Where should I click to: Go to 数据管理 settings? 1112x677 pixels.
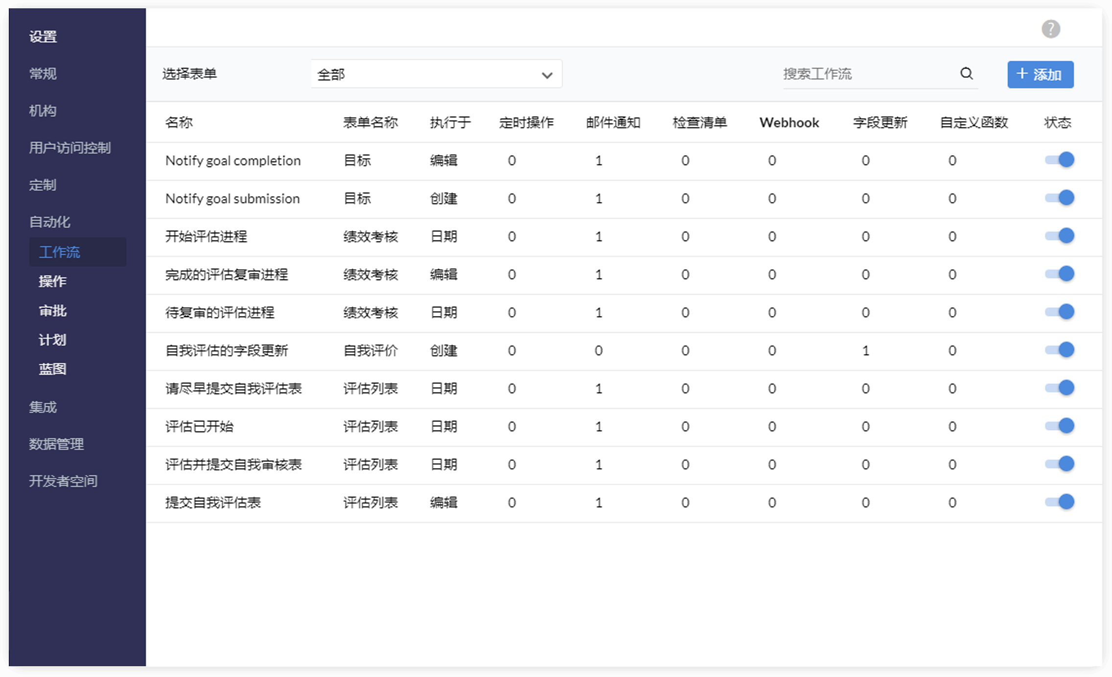[x=56, y=444]
